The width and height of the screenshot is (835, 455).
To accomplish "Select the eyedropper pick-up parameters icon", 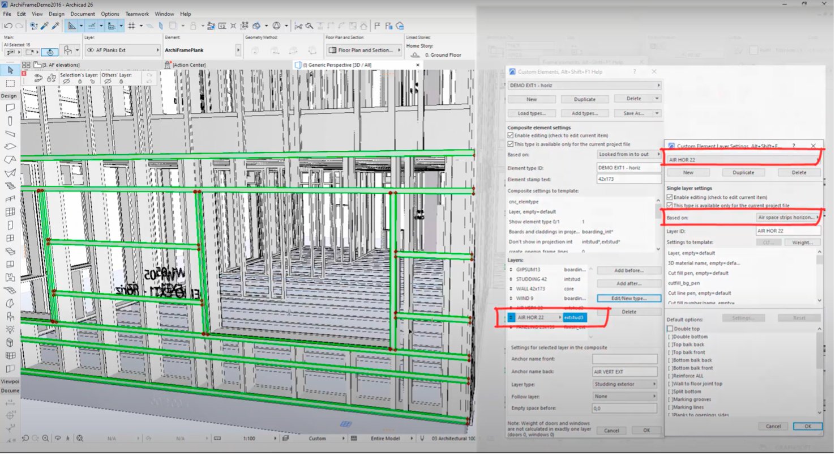I will click(45, 25).
